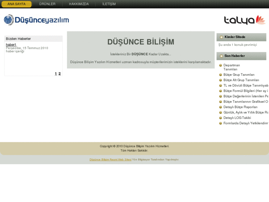
Task: Click bullet icon beside Bütçe Tanımlarının Grafiksel
Action: point(221,102)
